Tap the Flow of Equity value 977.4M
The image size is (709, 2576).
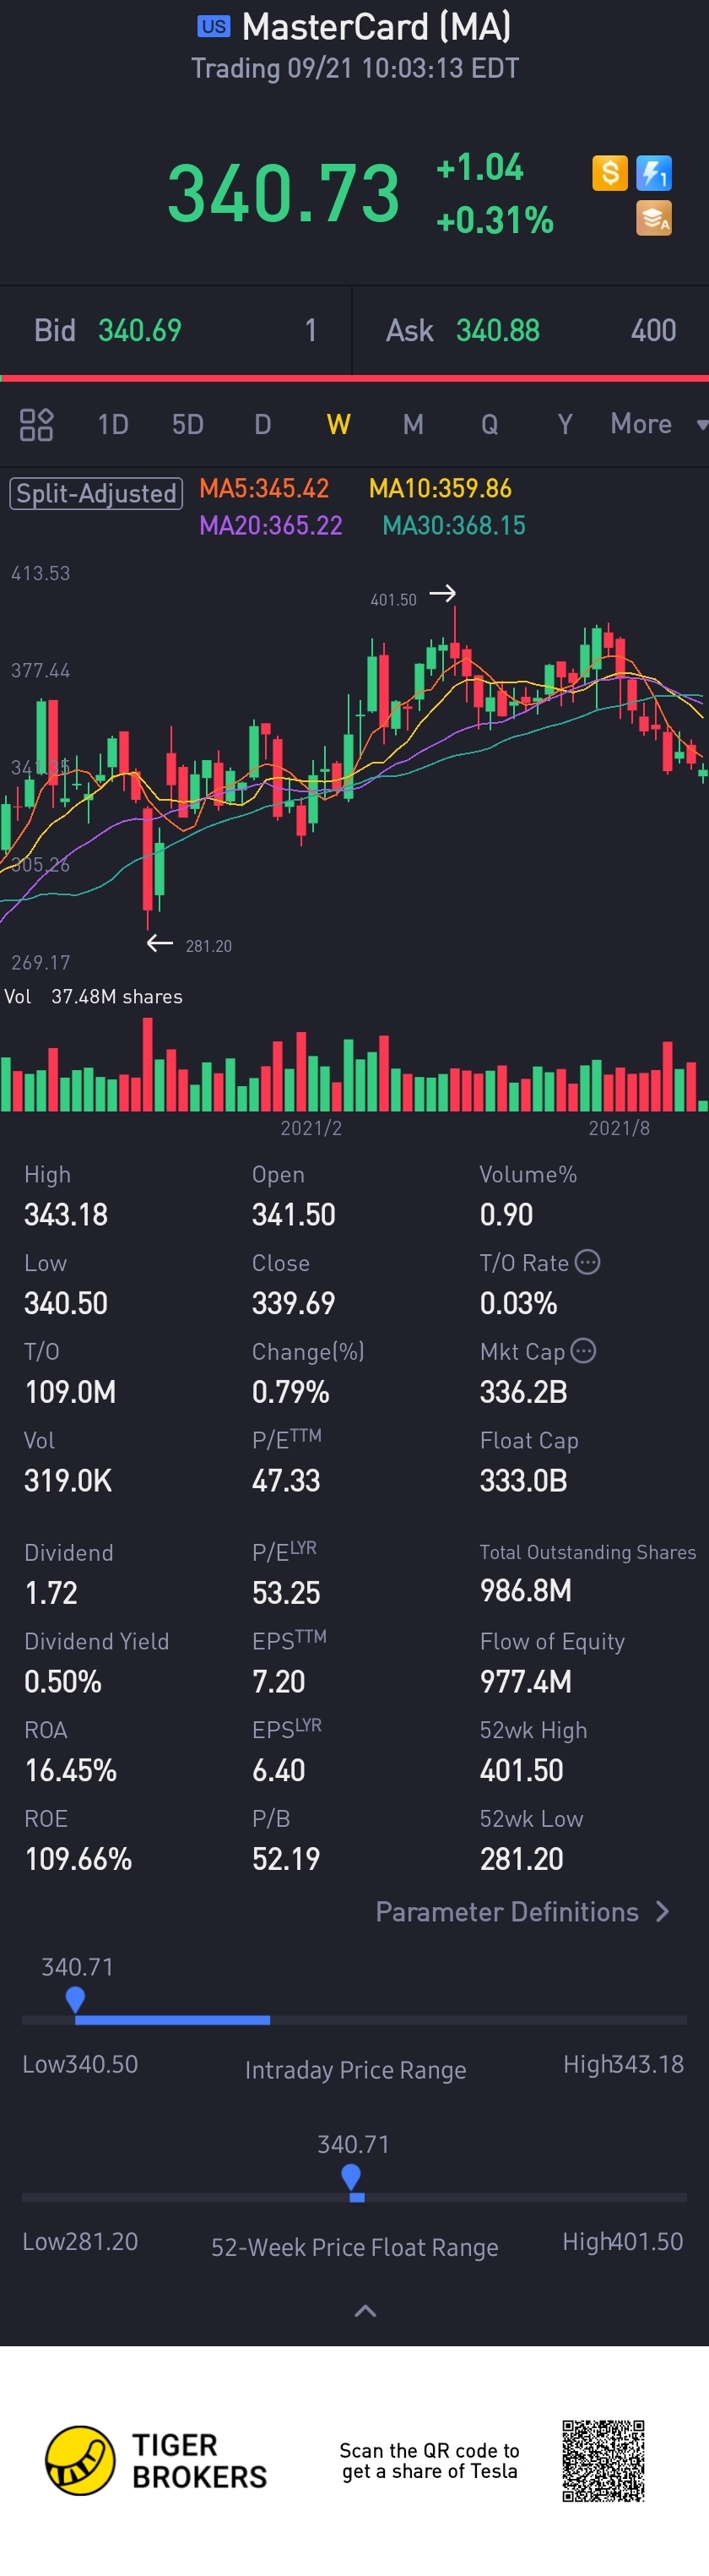pyautogui.click(x=526, y=1682)
